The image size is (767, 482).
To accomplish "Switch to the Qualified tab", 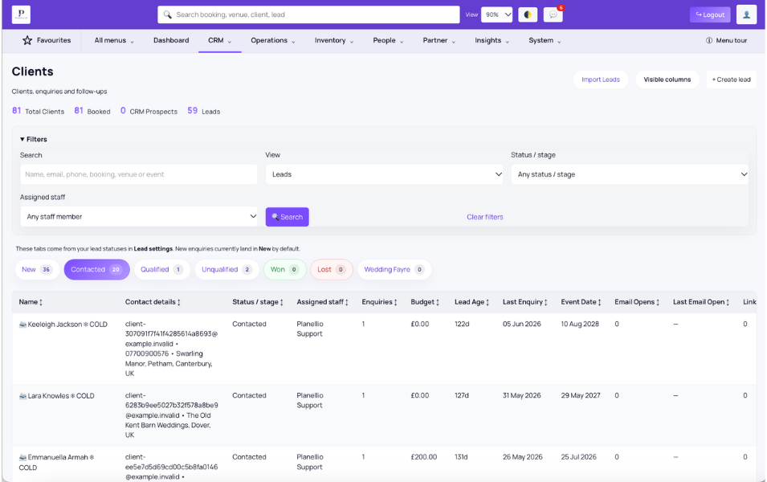I will pyautogui.click(x=162, y=270).
